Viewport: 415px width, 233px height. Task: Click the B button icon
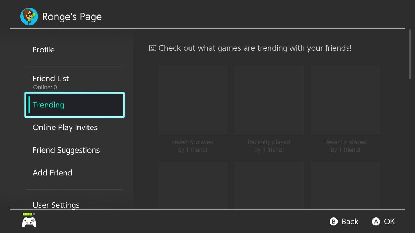[x=333, y=222]
